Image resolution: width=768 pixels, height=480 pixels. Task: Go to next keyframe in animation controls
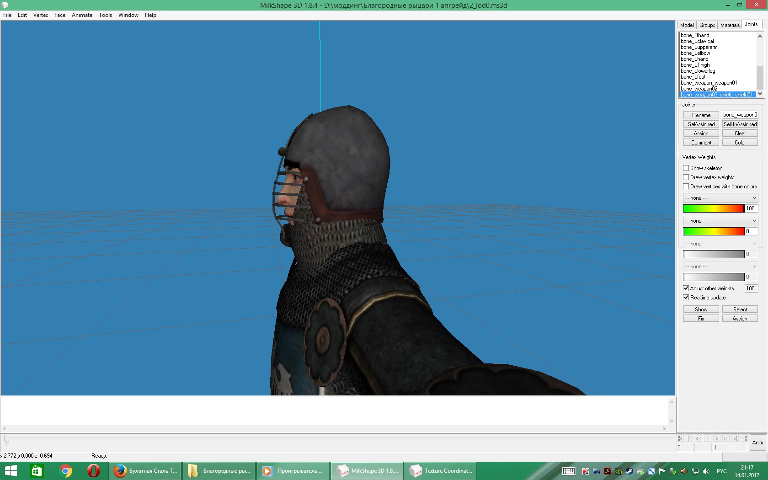click(735, 438)
